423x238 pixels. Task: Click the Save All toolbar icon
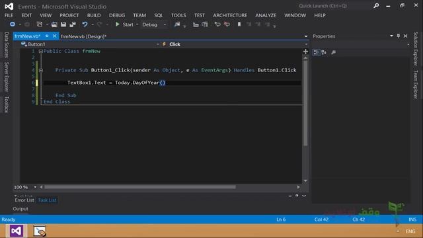point(73,24)
